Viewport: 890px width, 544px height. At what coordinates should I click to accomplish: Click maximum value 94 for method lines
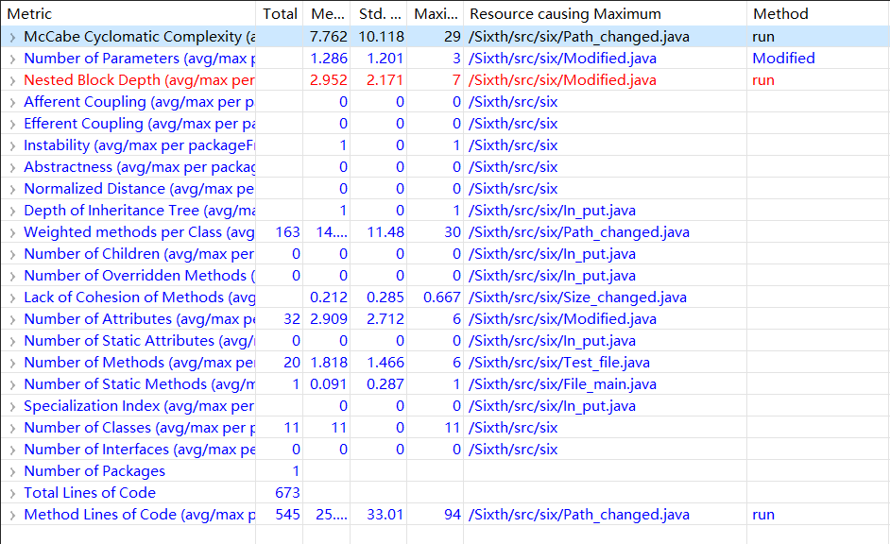pyautogui.click(x=453, y=515)
